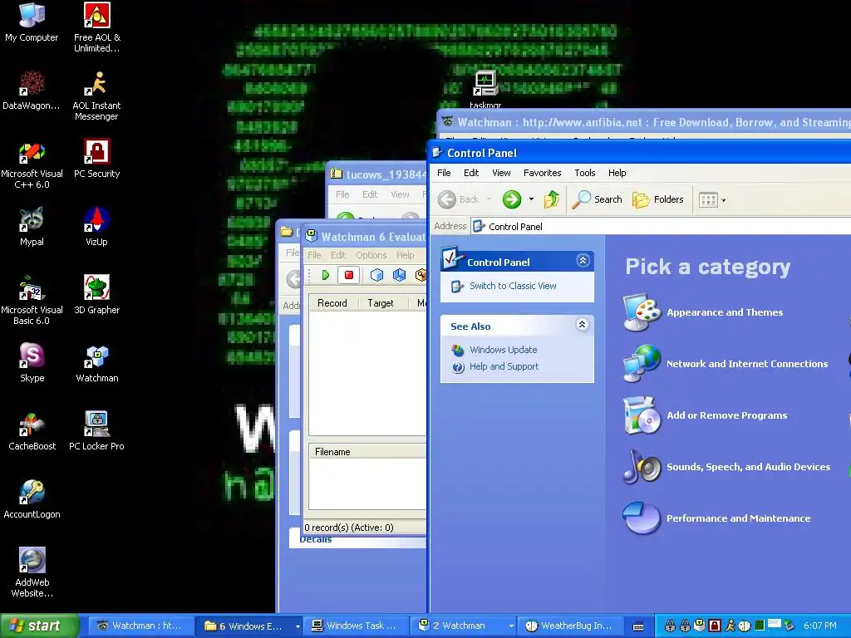The width and height of the screenshot is (851, 638).
Task: Open Help and Support link
Action: tap(504, 366)
